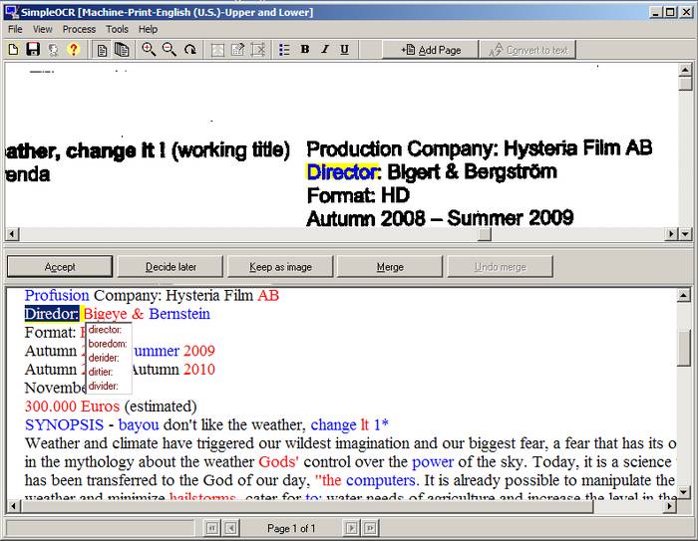
Task: Pick 'boredom:' in the spelling suggestions
Action: pos(107,344)
